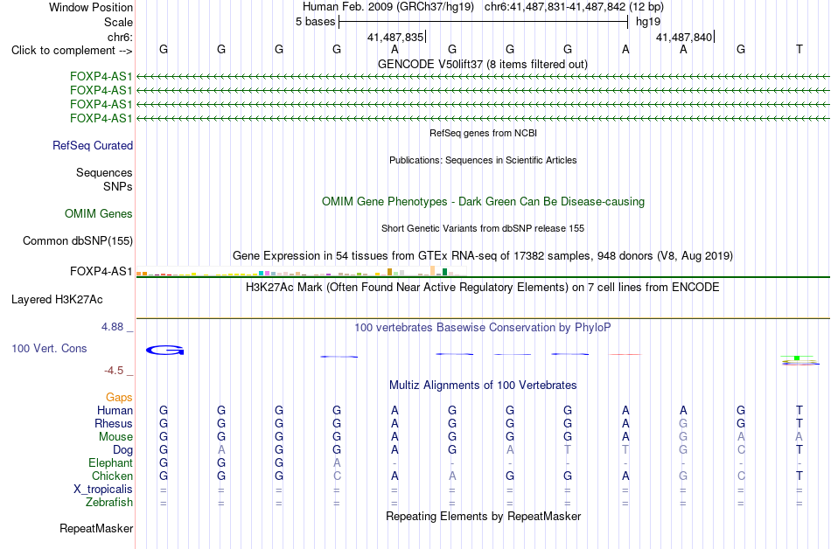831x549 pixels.
Task: Click the red conservation bar in PhyloP track
Action: point(625,354)
